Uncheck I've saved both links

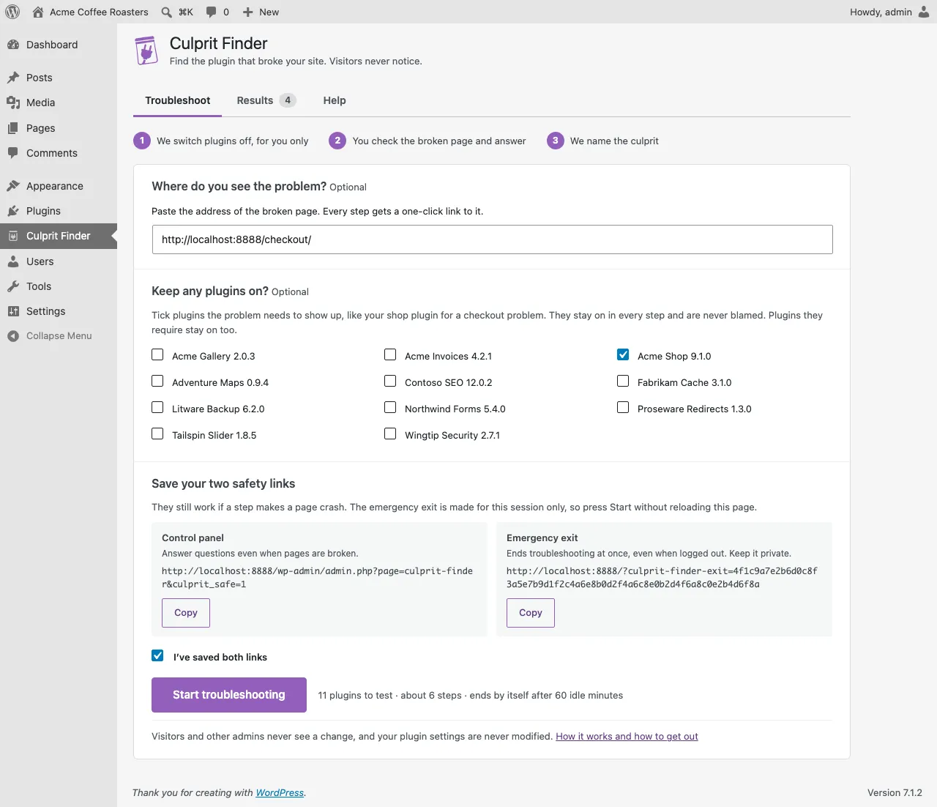tap(157, 656)
